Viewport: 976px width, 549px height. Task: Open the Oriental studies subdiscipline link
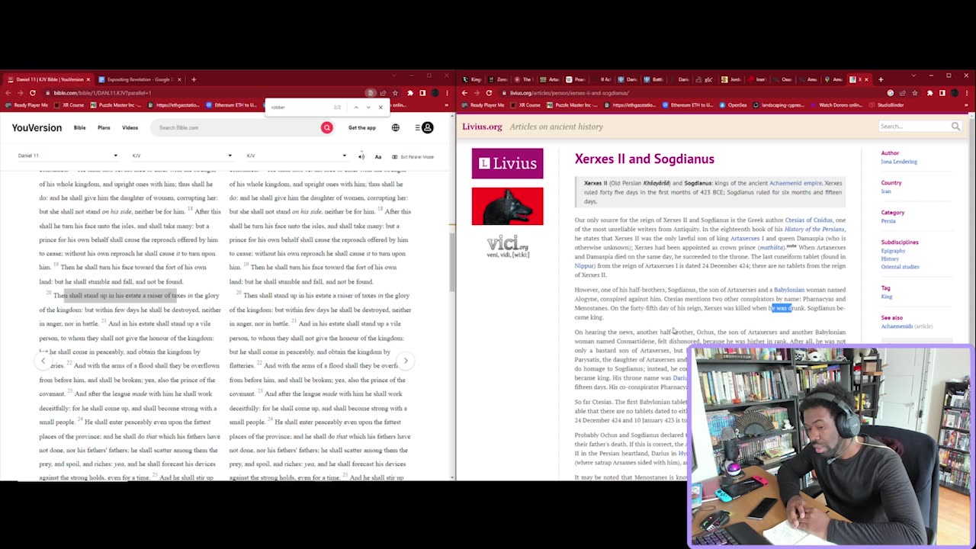[900, 267]
